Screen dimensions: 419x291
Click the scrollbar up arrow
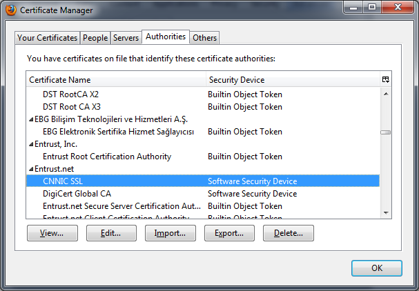(x=386, y=94)
